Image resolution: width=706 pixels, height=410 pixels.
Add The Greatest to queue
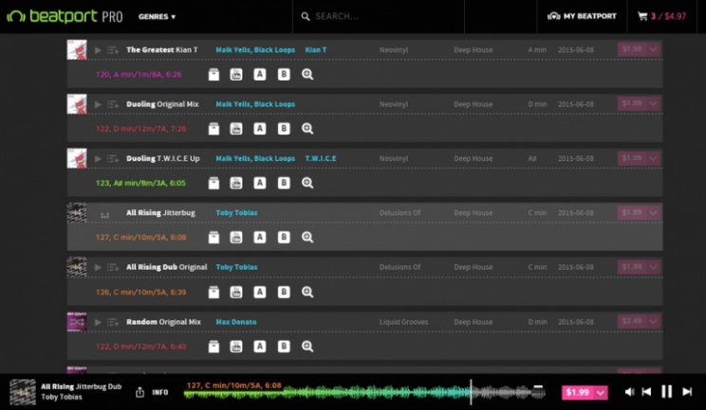[113, 50]
